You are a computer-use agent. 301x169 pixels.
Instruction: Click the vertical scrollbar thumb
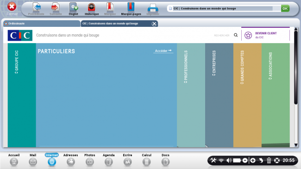click(296, 68)
